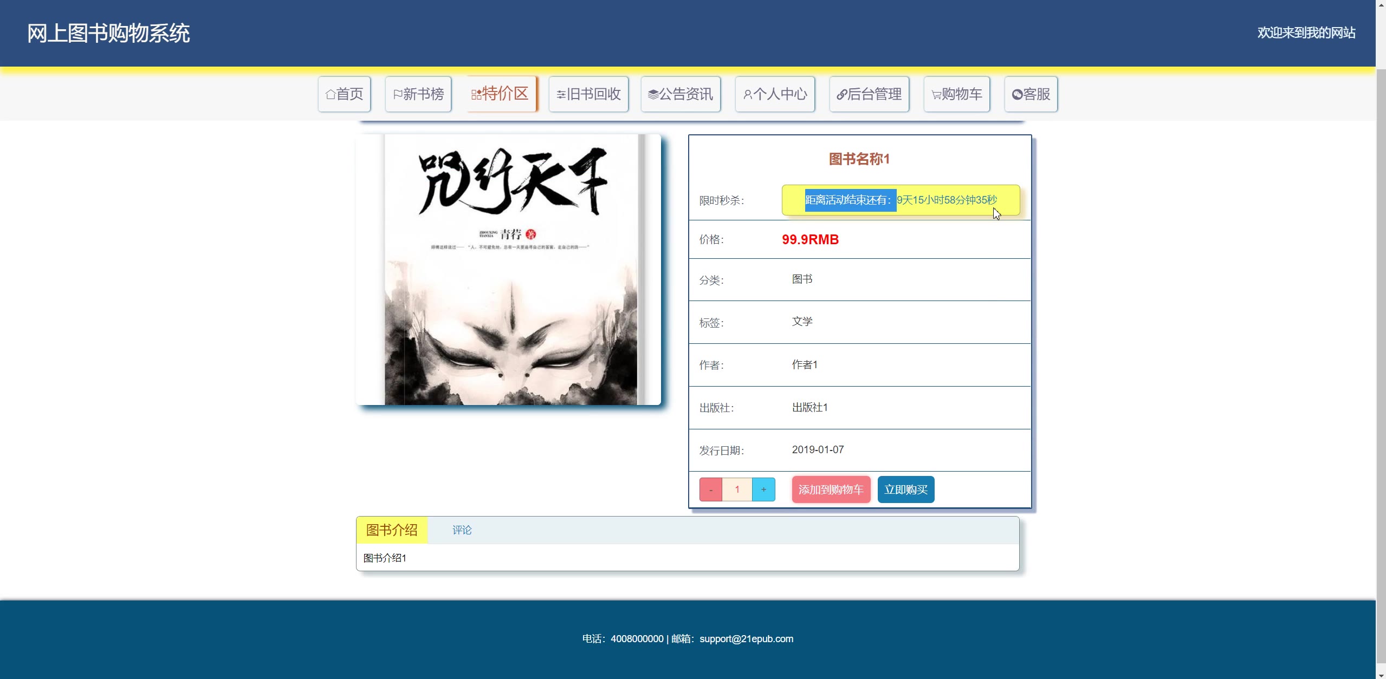Open the 公告资讯 page
1386x679 pixels.
pyautogui.click(x=681, y=94)
